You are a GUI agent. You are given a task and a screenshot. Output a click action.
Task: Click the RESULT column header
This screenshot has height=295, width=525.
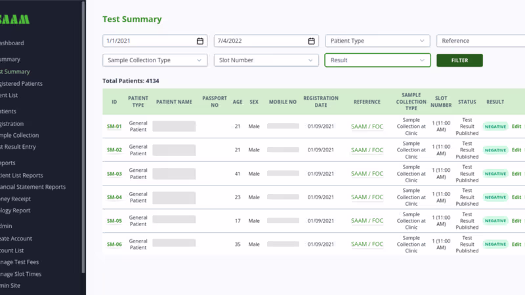[x=495, y=102]
